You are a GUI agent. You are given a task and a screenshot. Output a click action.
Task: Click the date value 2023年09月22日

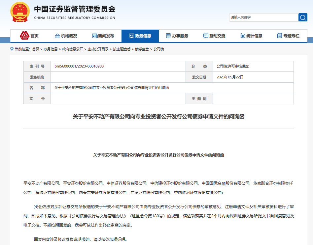point(230,77)
